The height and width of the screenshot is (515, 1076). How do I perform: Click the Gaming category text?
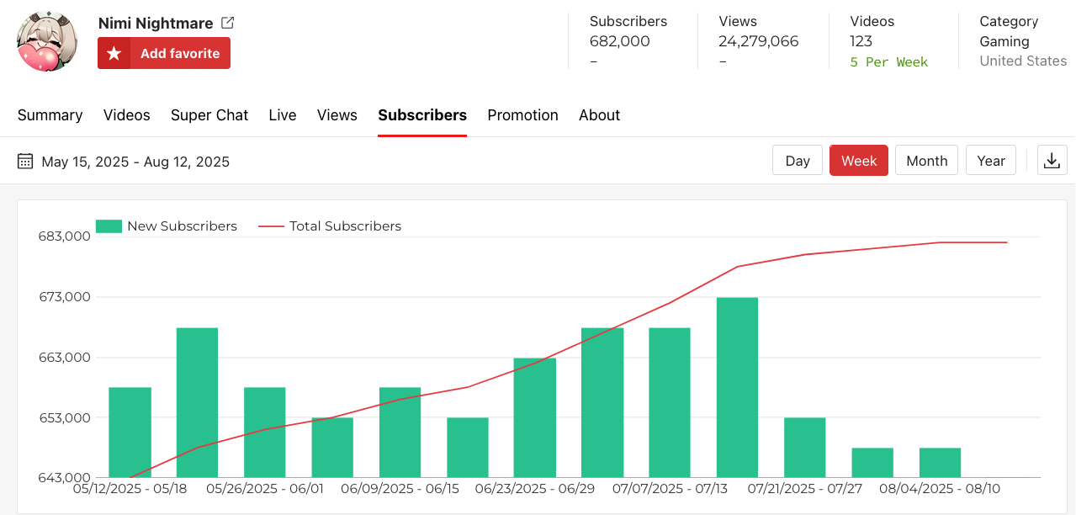coord(1004,41)
